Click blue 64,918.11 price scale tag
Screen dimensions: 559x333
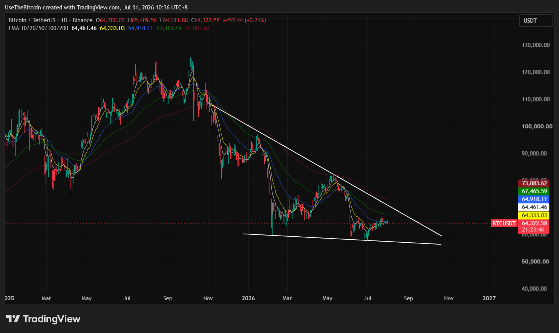point(534,199)
